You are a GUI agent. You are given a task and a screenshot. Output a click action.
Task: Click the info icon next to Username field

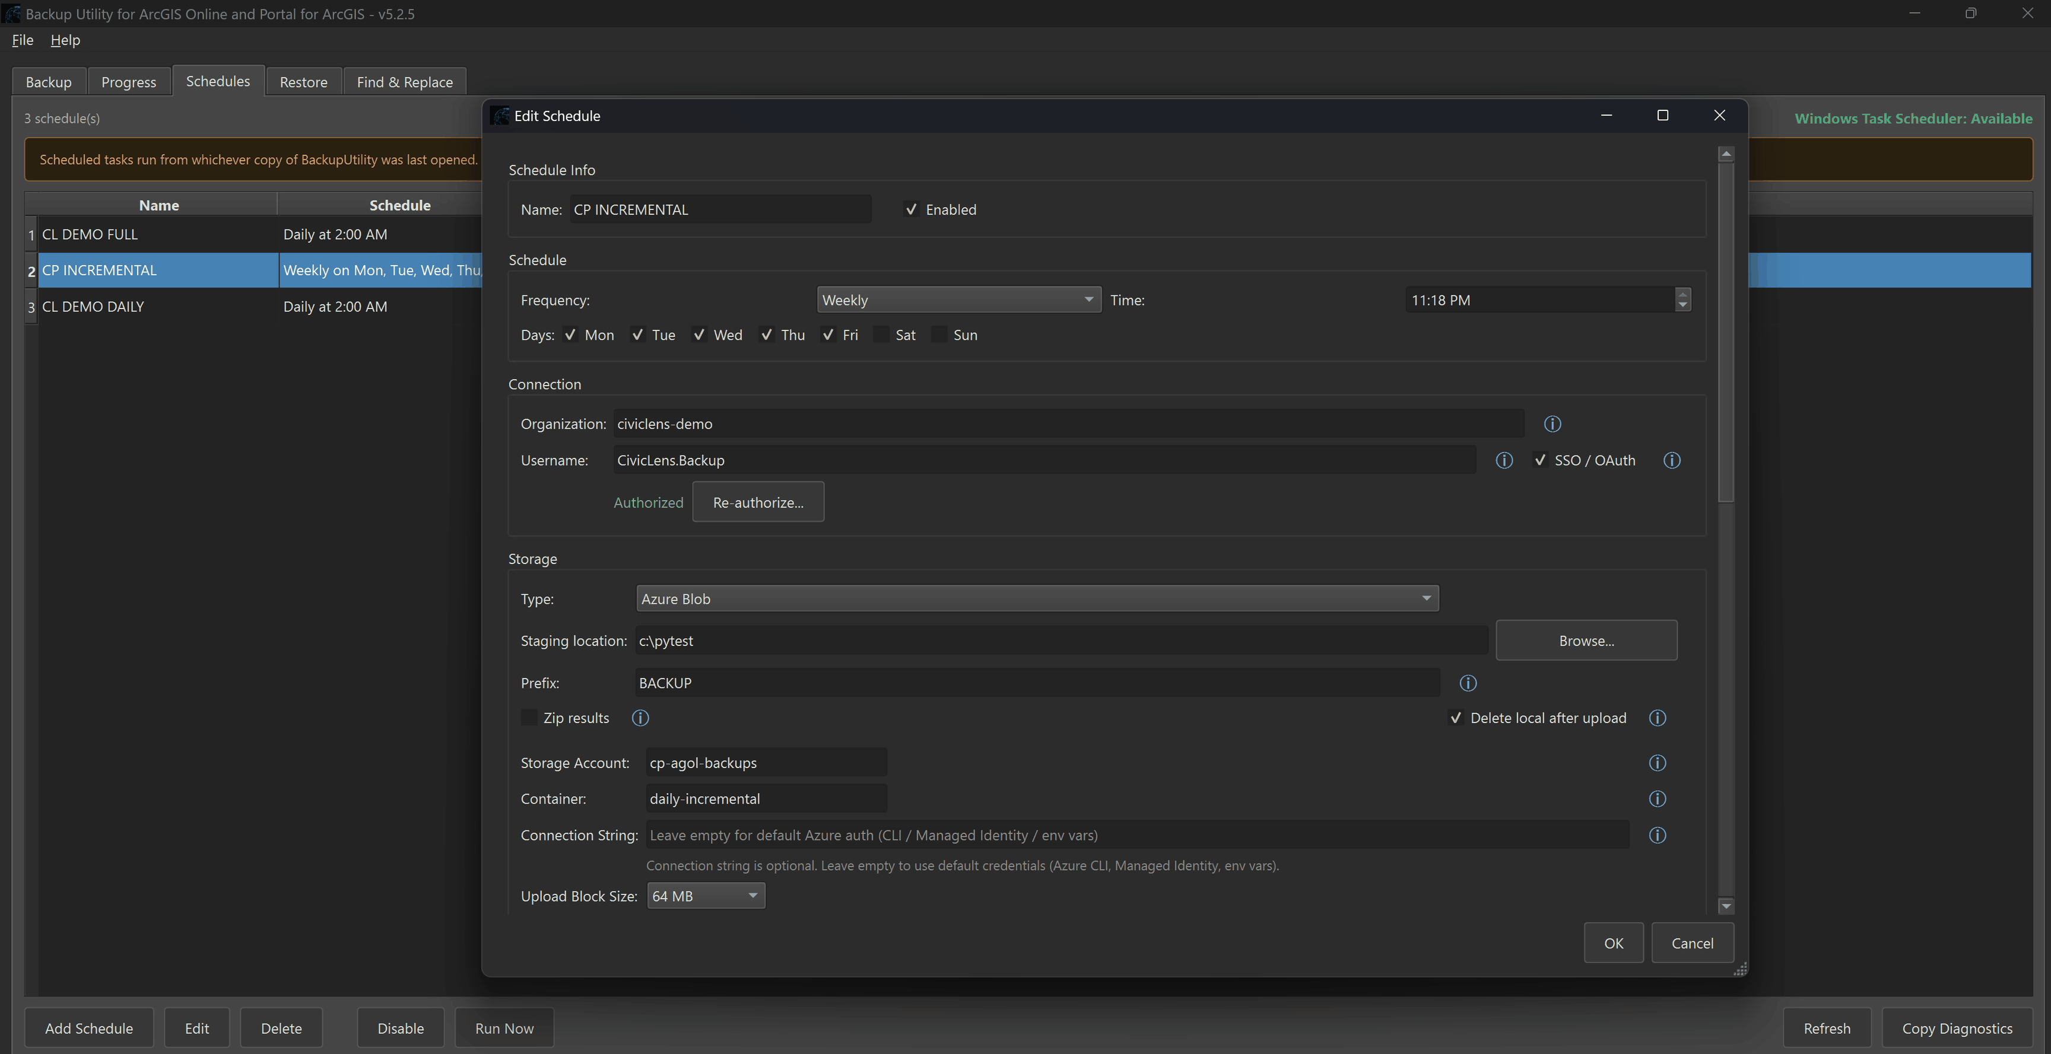coord(1503,461)
